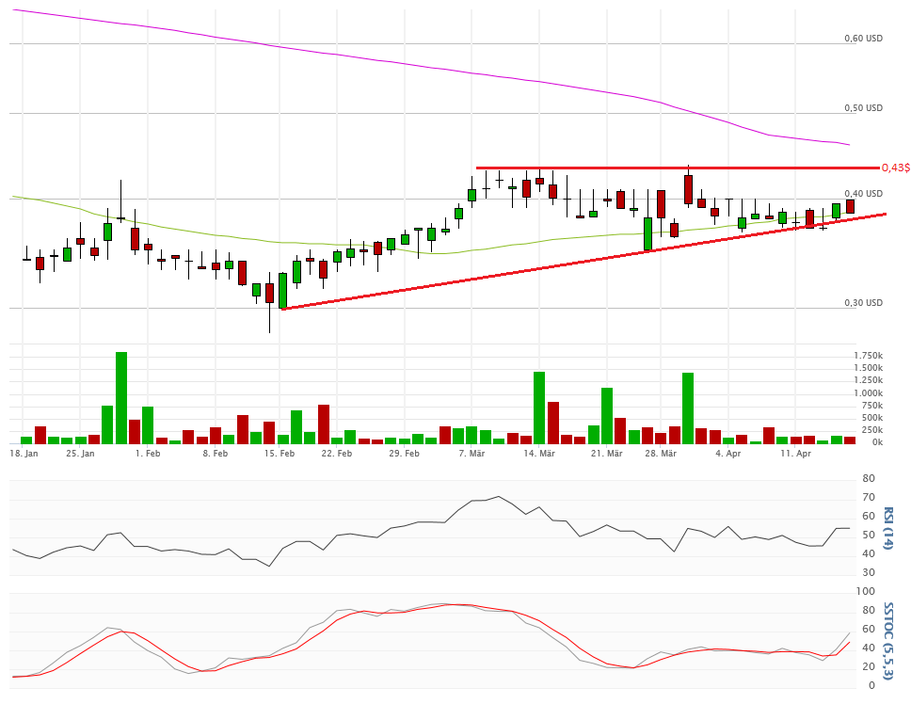Click the RSI (14) indicator label
This screenshot has width=911, height=720.
(x=887, y=528)
